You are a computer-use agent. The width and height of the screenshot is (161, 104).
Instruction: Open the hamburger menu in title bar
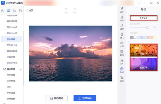point(139,3)
